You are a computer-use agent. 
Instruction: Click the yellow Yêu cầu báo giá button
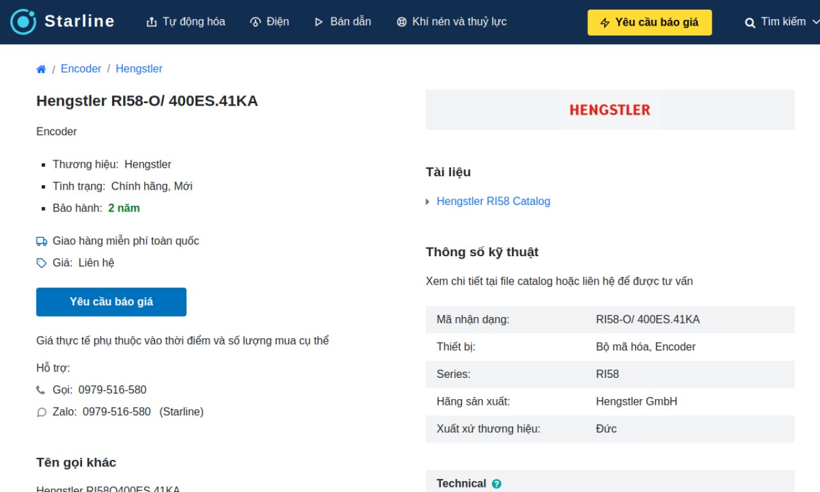pyautogui.click(x=649, y=22)
